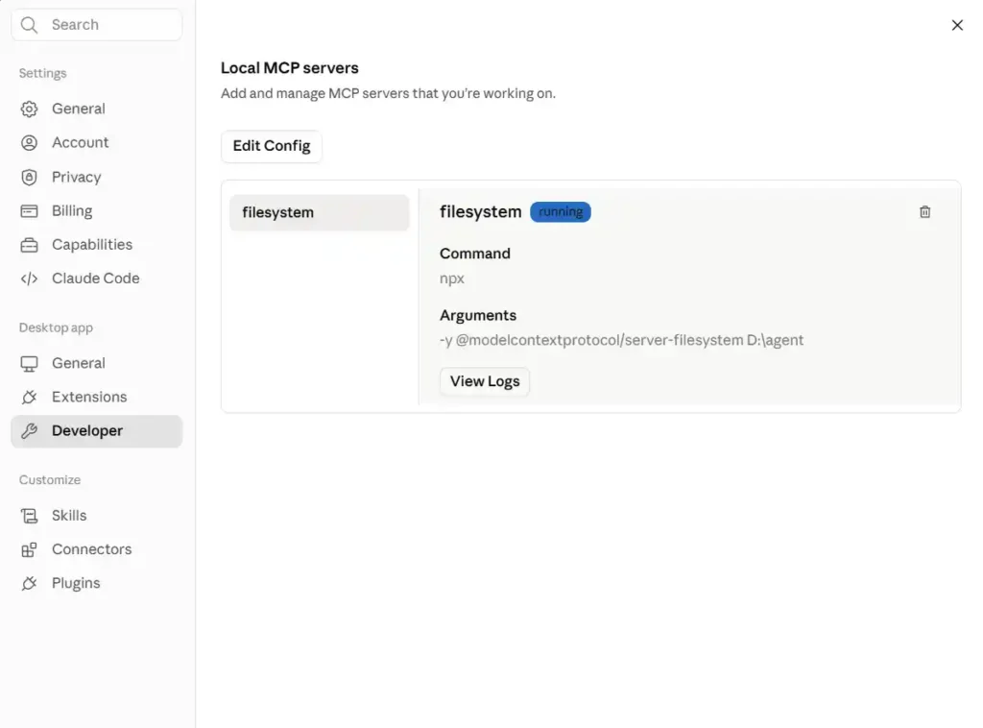Click the shield lock icon for Privacy
This screenshot has height=728, width=983.
(x=29, y=178)
